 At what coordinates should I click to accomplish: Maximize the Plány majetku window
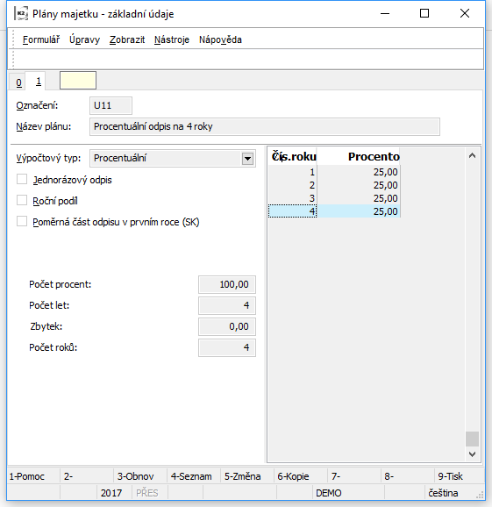pos(424,13)
